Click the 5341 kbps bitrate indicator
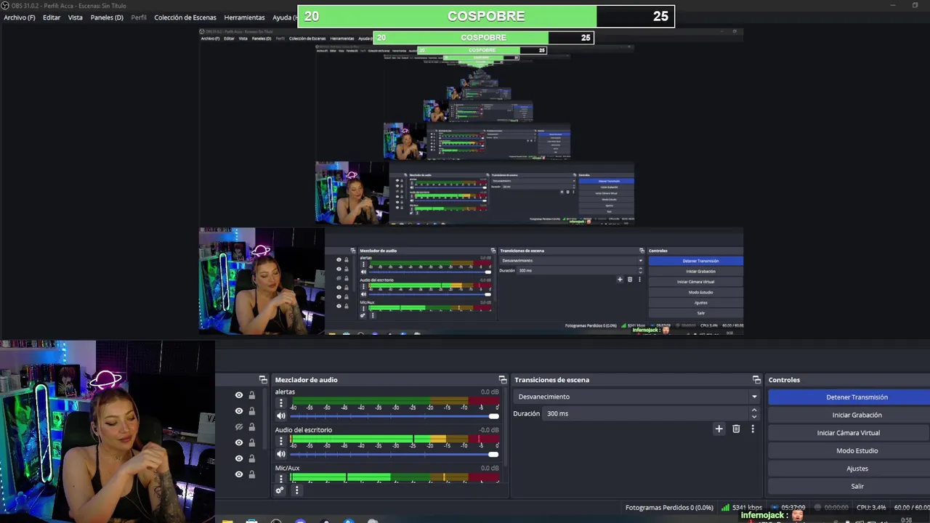Image resolution: width=930 pixels, height=523 pixels. click(x=742, y=508)
